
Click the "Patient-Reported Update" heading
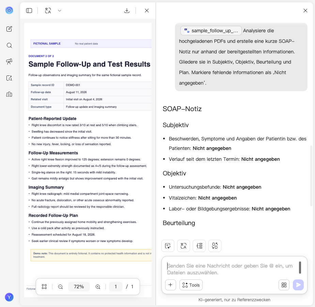point(52,119)
